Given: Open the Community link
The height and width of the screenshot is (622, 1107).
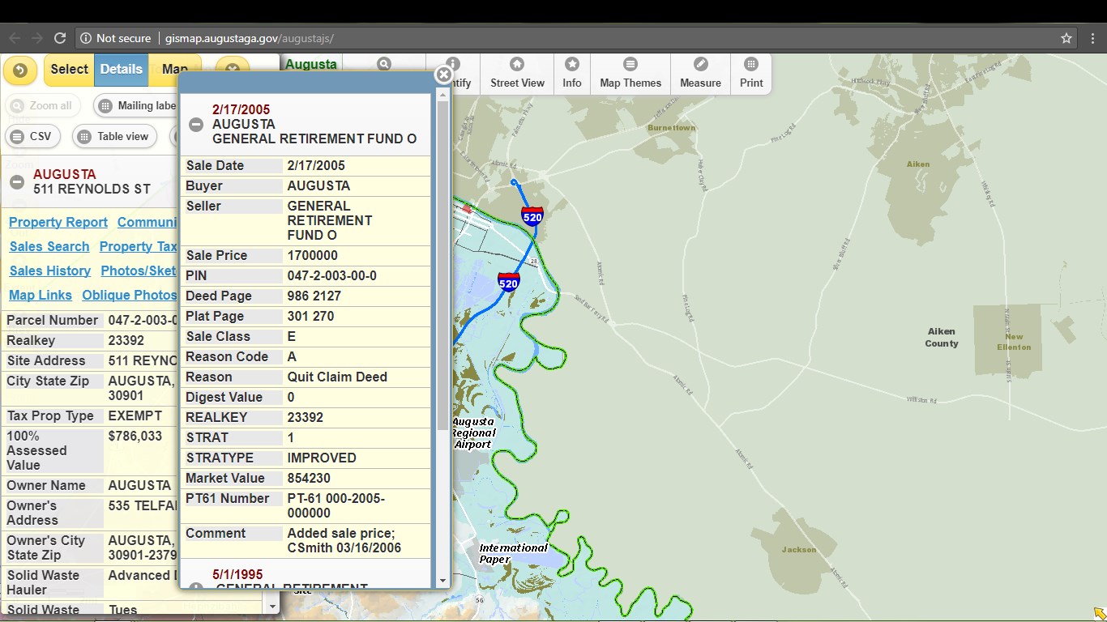Looking at the screenshot, I should pyautogui.click(x=147, y=222).
